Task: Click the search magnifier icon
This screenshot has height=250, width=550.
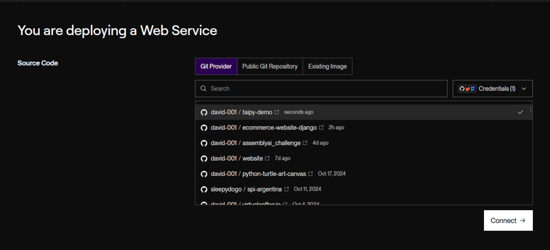Action: 203,89
